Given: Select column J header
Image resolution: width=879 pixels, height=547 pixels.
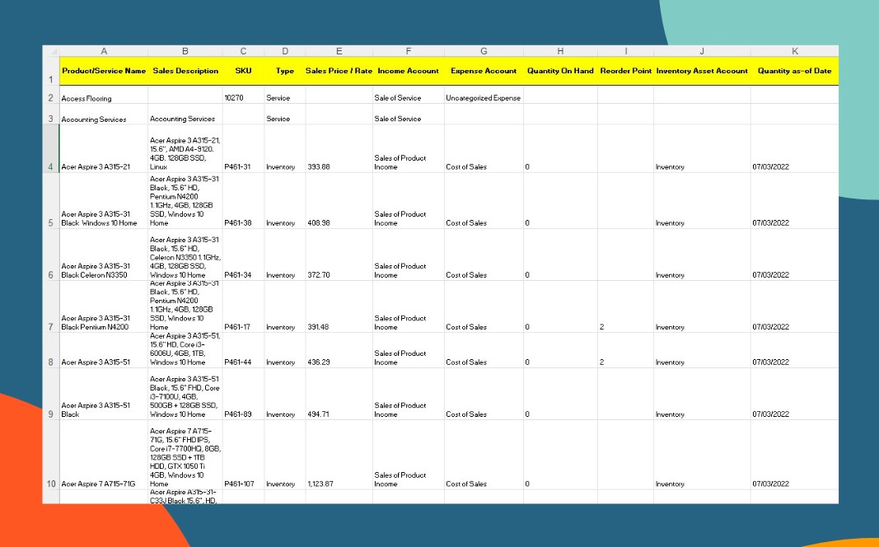Looking at the screenshot, I should click(x=702, y=51).
